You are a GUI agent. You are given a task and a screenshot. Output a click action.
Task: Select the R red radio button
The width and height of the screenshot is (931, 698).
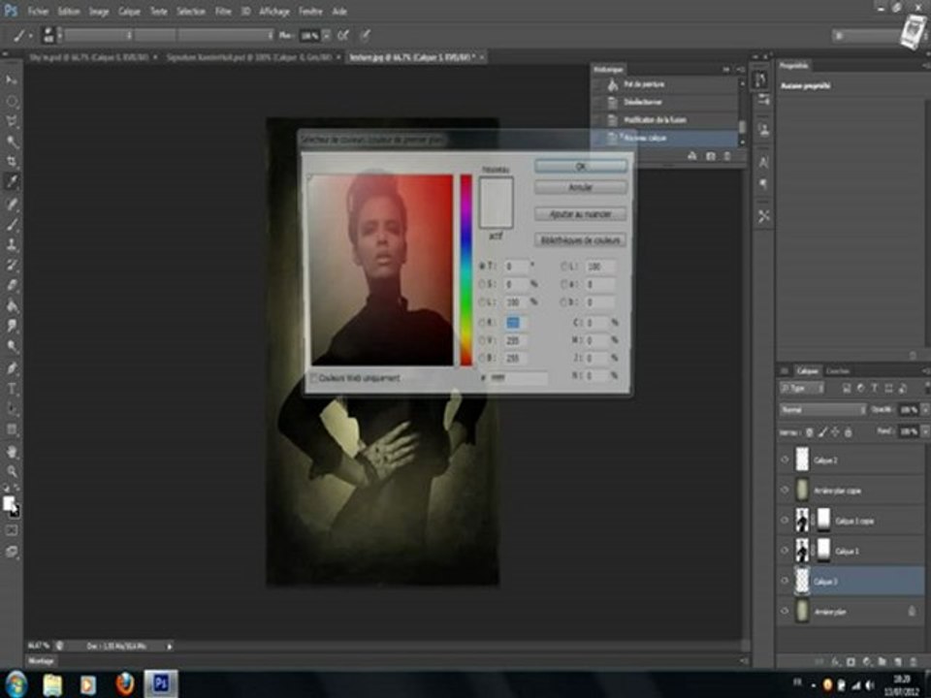click(482, 322)
